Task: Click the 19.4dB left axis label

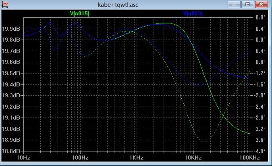Action: 11,84
